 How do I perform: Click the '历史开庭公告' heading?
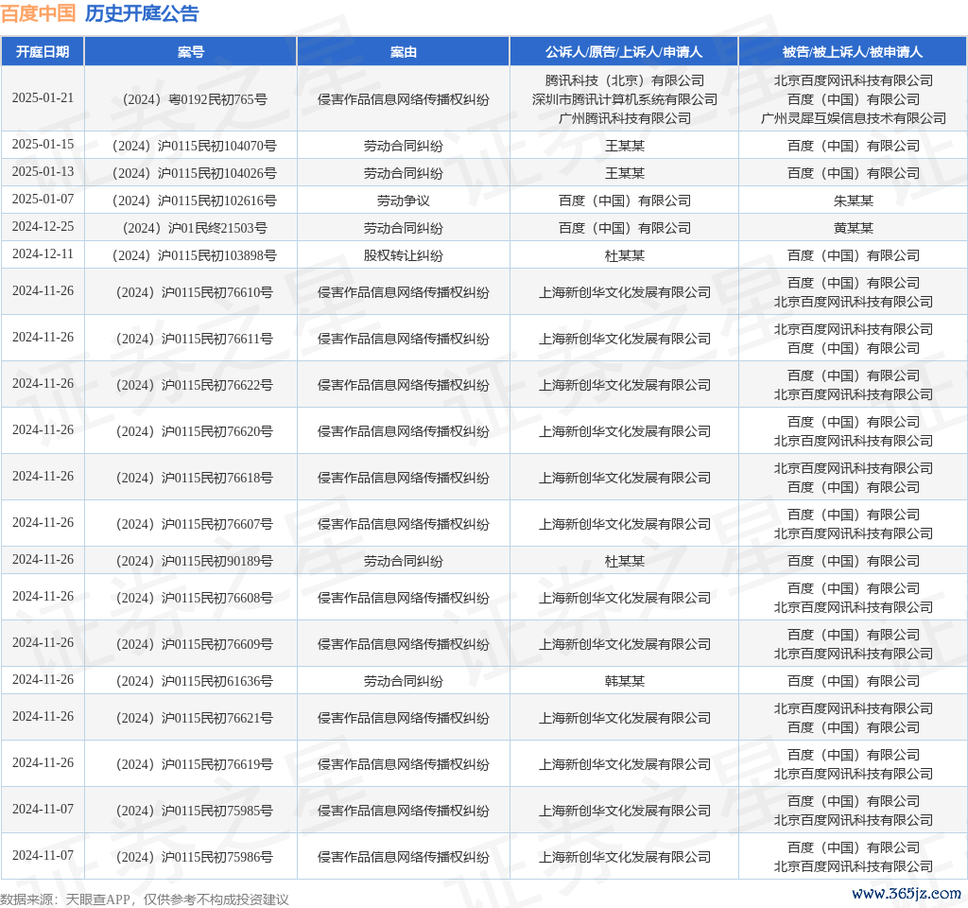(x=142, y=13)
